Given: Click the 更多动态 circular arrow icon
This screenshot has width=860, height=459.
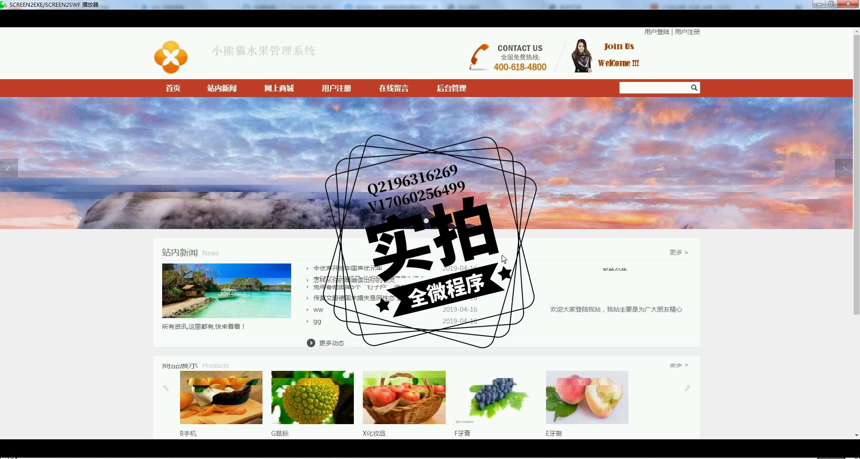Looking at the screenshot, I should [x=311, y=343].
